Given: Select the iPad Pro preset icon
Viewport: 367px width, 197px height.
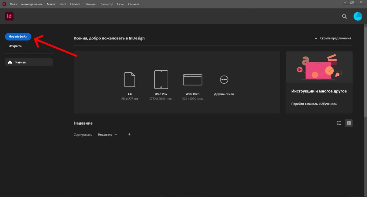Looking at the screenshot, I should (x=161, y=79).
